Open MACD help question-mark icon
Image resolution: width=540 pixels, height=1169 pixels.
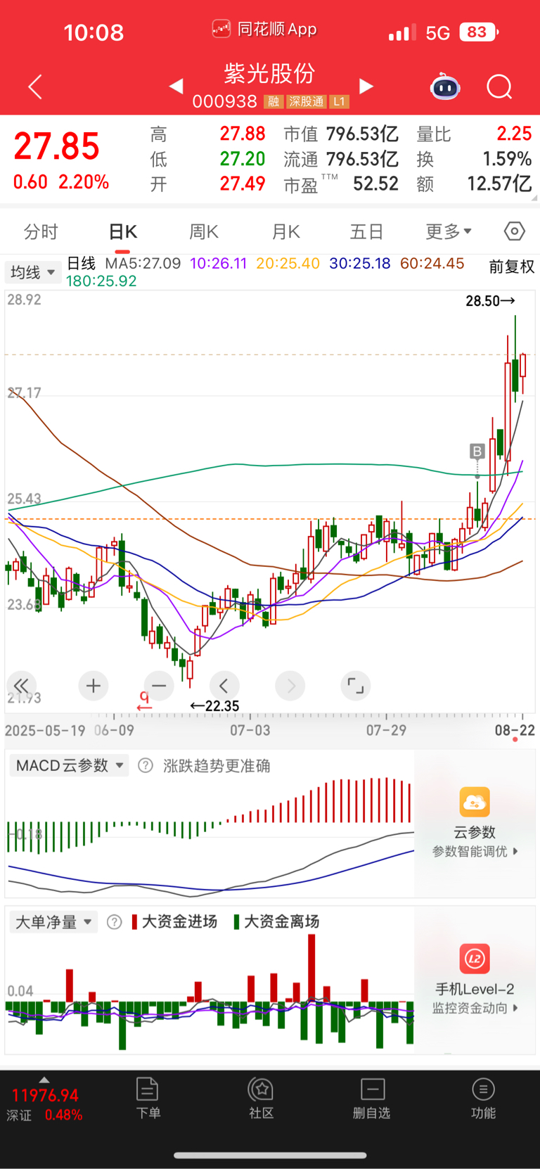[146, 765]
